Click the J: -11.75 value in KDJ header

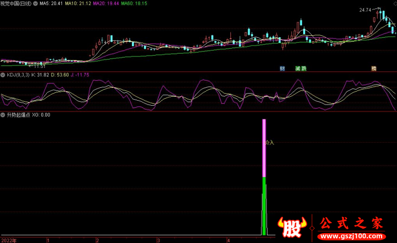click(x=80, y=75)
